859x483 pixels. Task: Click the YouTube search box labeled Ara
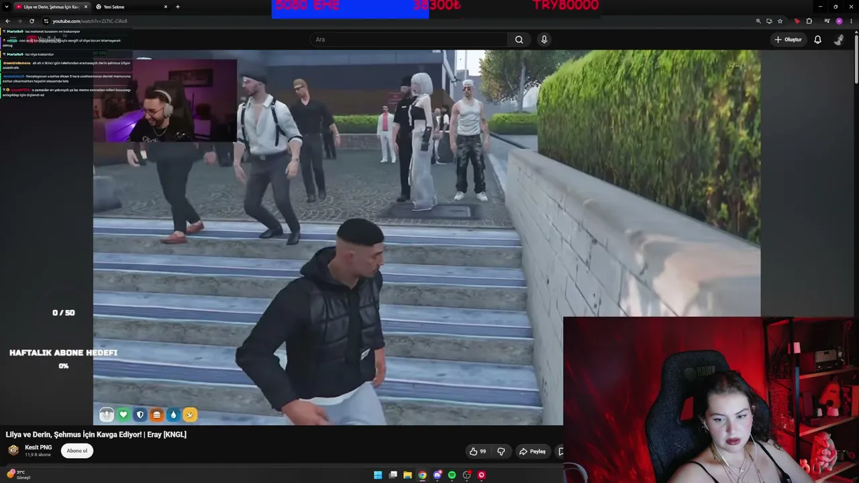pos(409,40)
